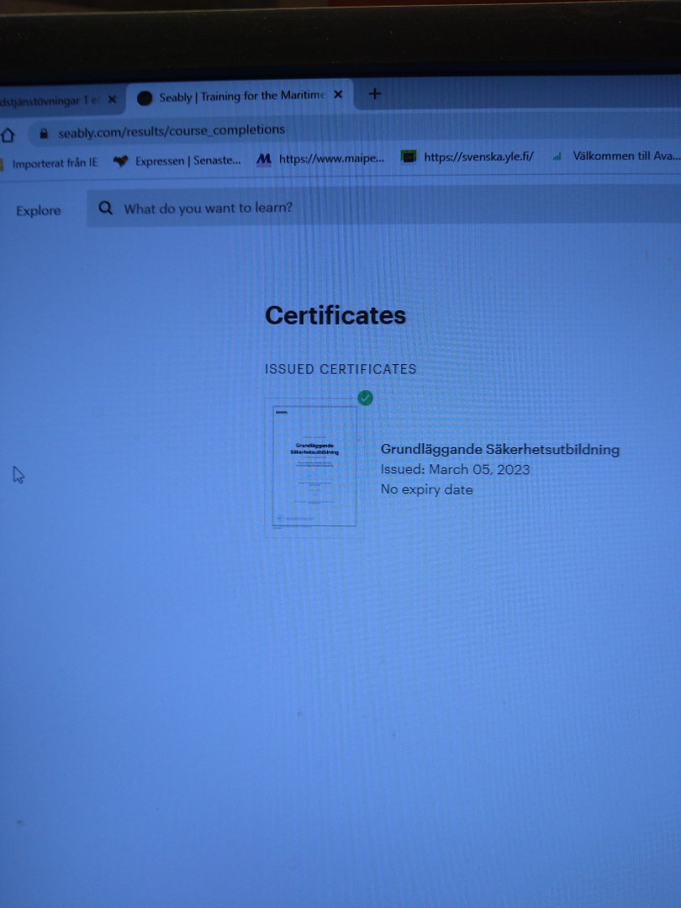Click the Seably favicon in active tab
681x908 pixels.
click(x=145, y=98)
